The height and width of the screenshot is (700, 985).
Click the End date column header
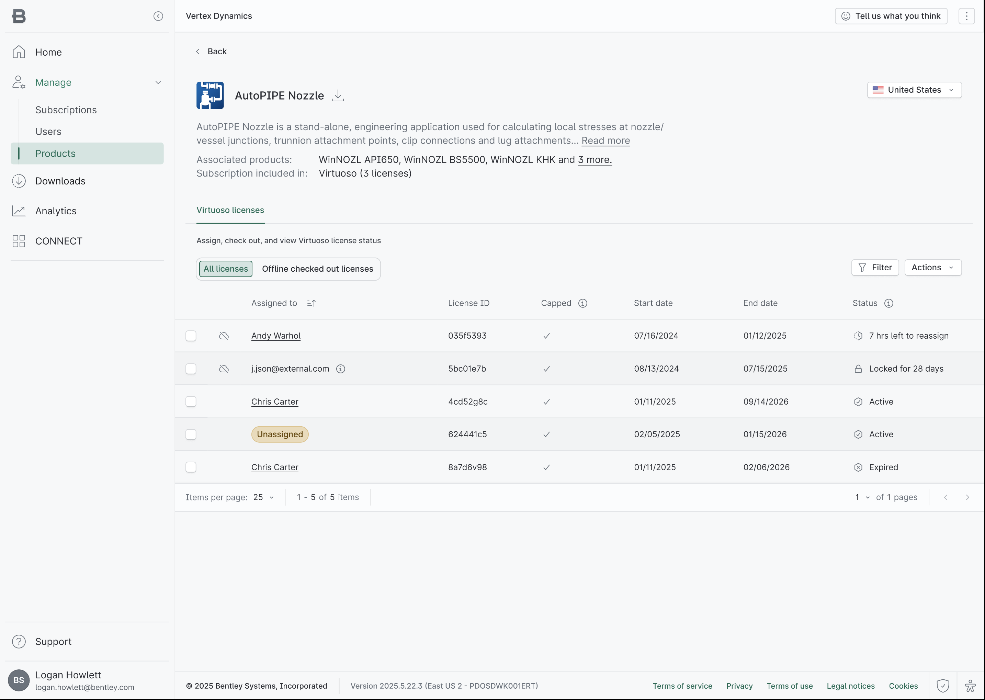point(760,303)
